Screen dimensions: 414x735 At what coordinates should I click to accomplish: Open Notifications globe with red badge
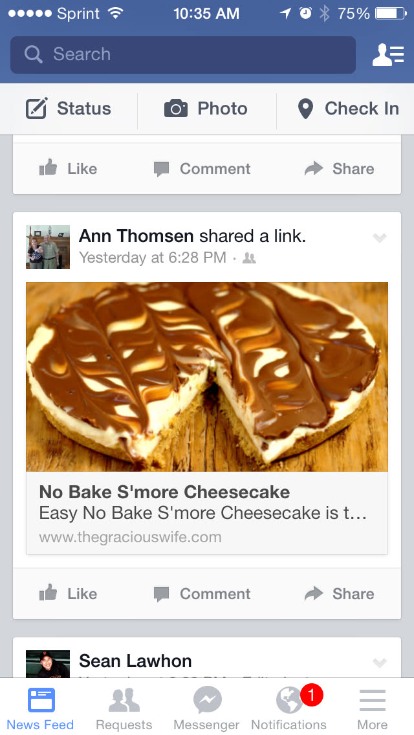pos(289,708)
